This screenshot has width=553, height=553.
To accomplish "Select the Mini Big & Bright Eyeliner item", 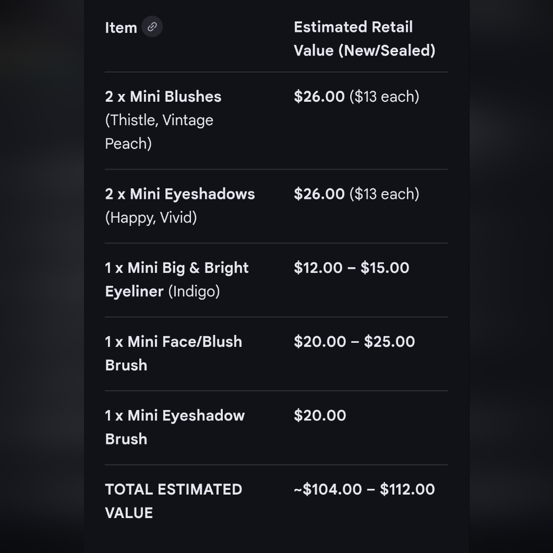I will tap(177, 280).
